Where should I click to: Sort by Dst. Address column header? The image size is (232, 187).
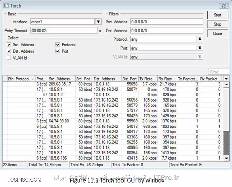coord(107,79)
